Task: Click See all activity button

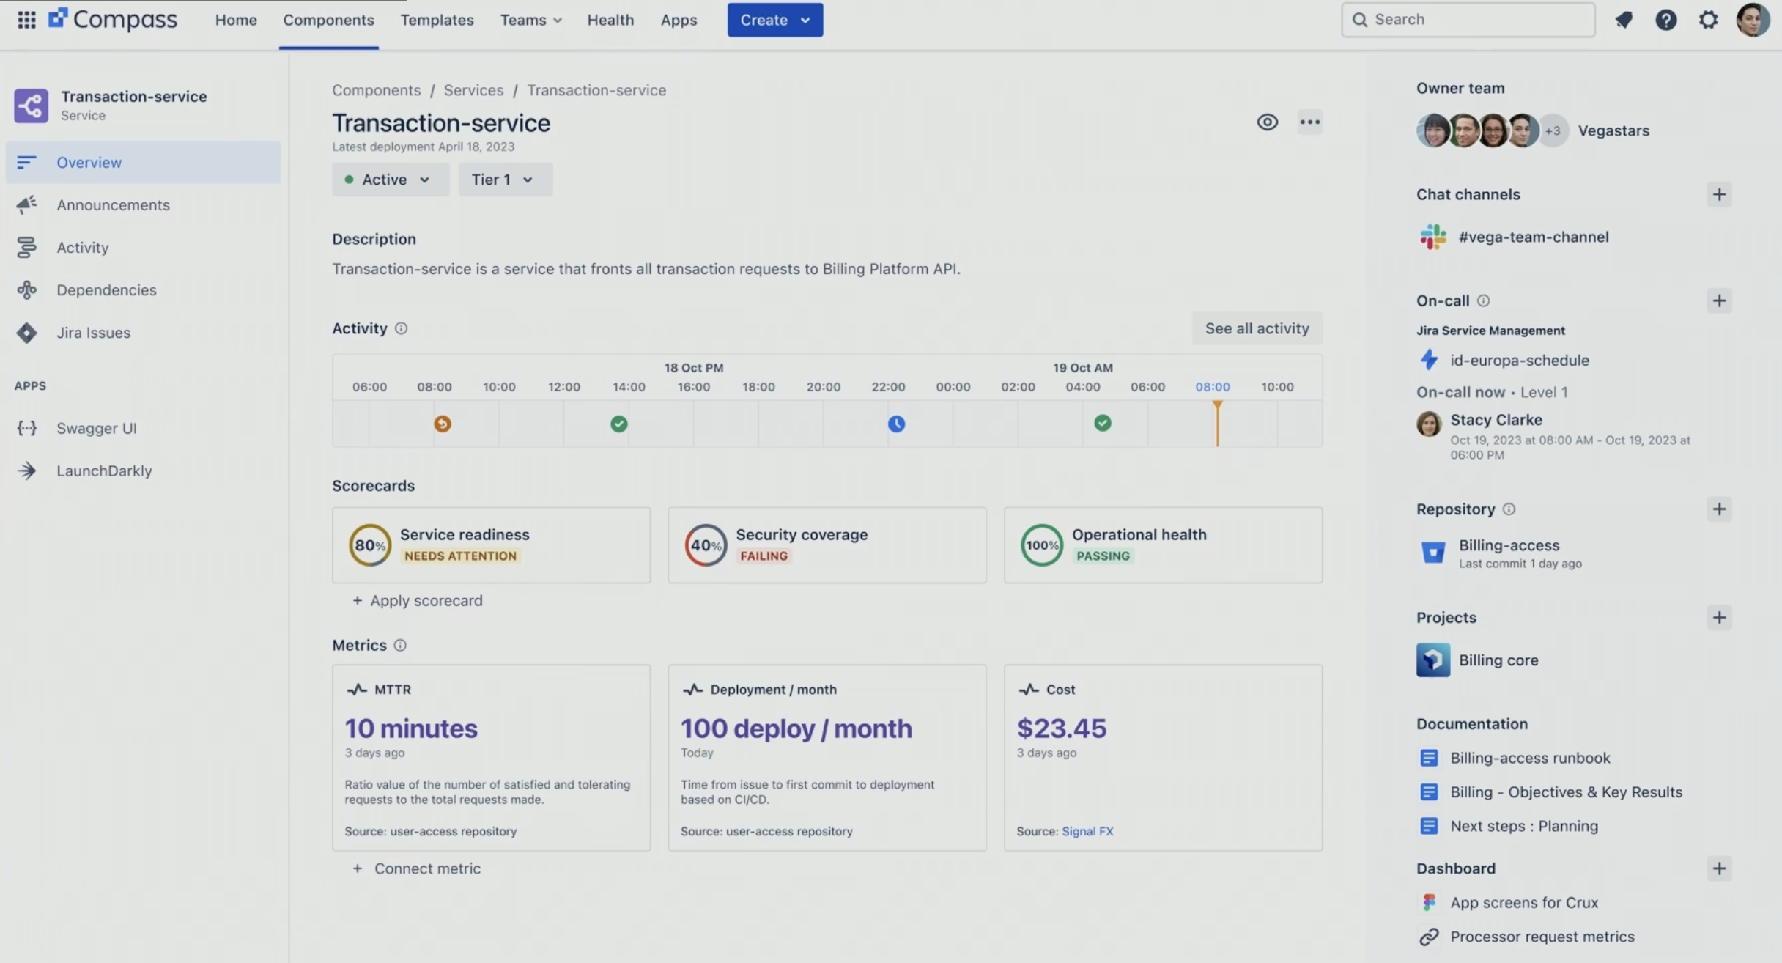Action: (1257, 328)
